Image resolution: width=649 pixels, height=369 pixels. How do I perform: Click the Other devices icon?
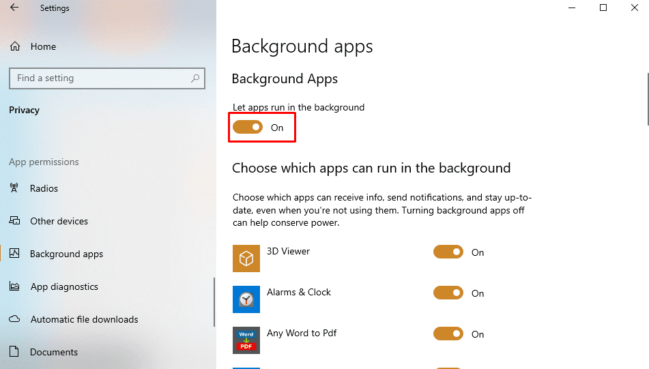coord(14,220)
